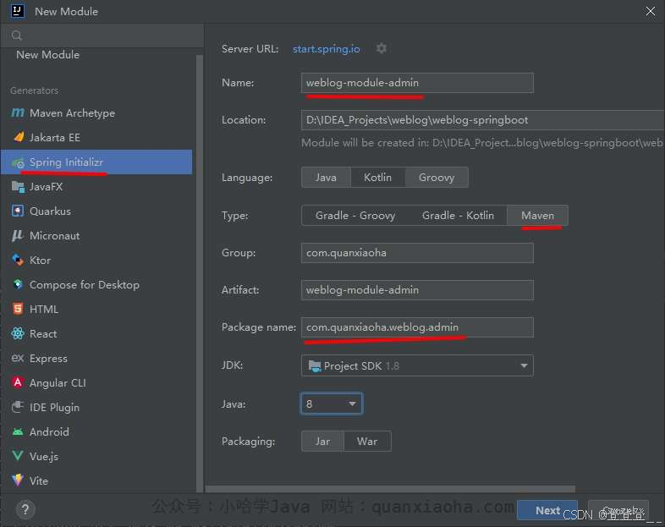The width and height of the screenshot is (665, 527).
Task: Focus the Location input field
Action: (x=482, y=120)
